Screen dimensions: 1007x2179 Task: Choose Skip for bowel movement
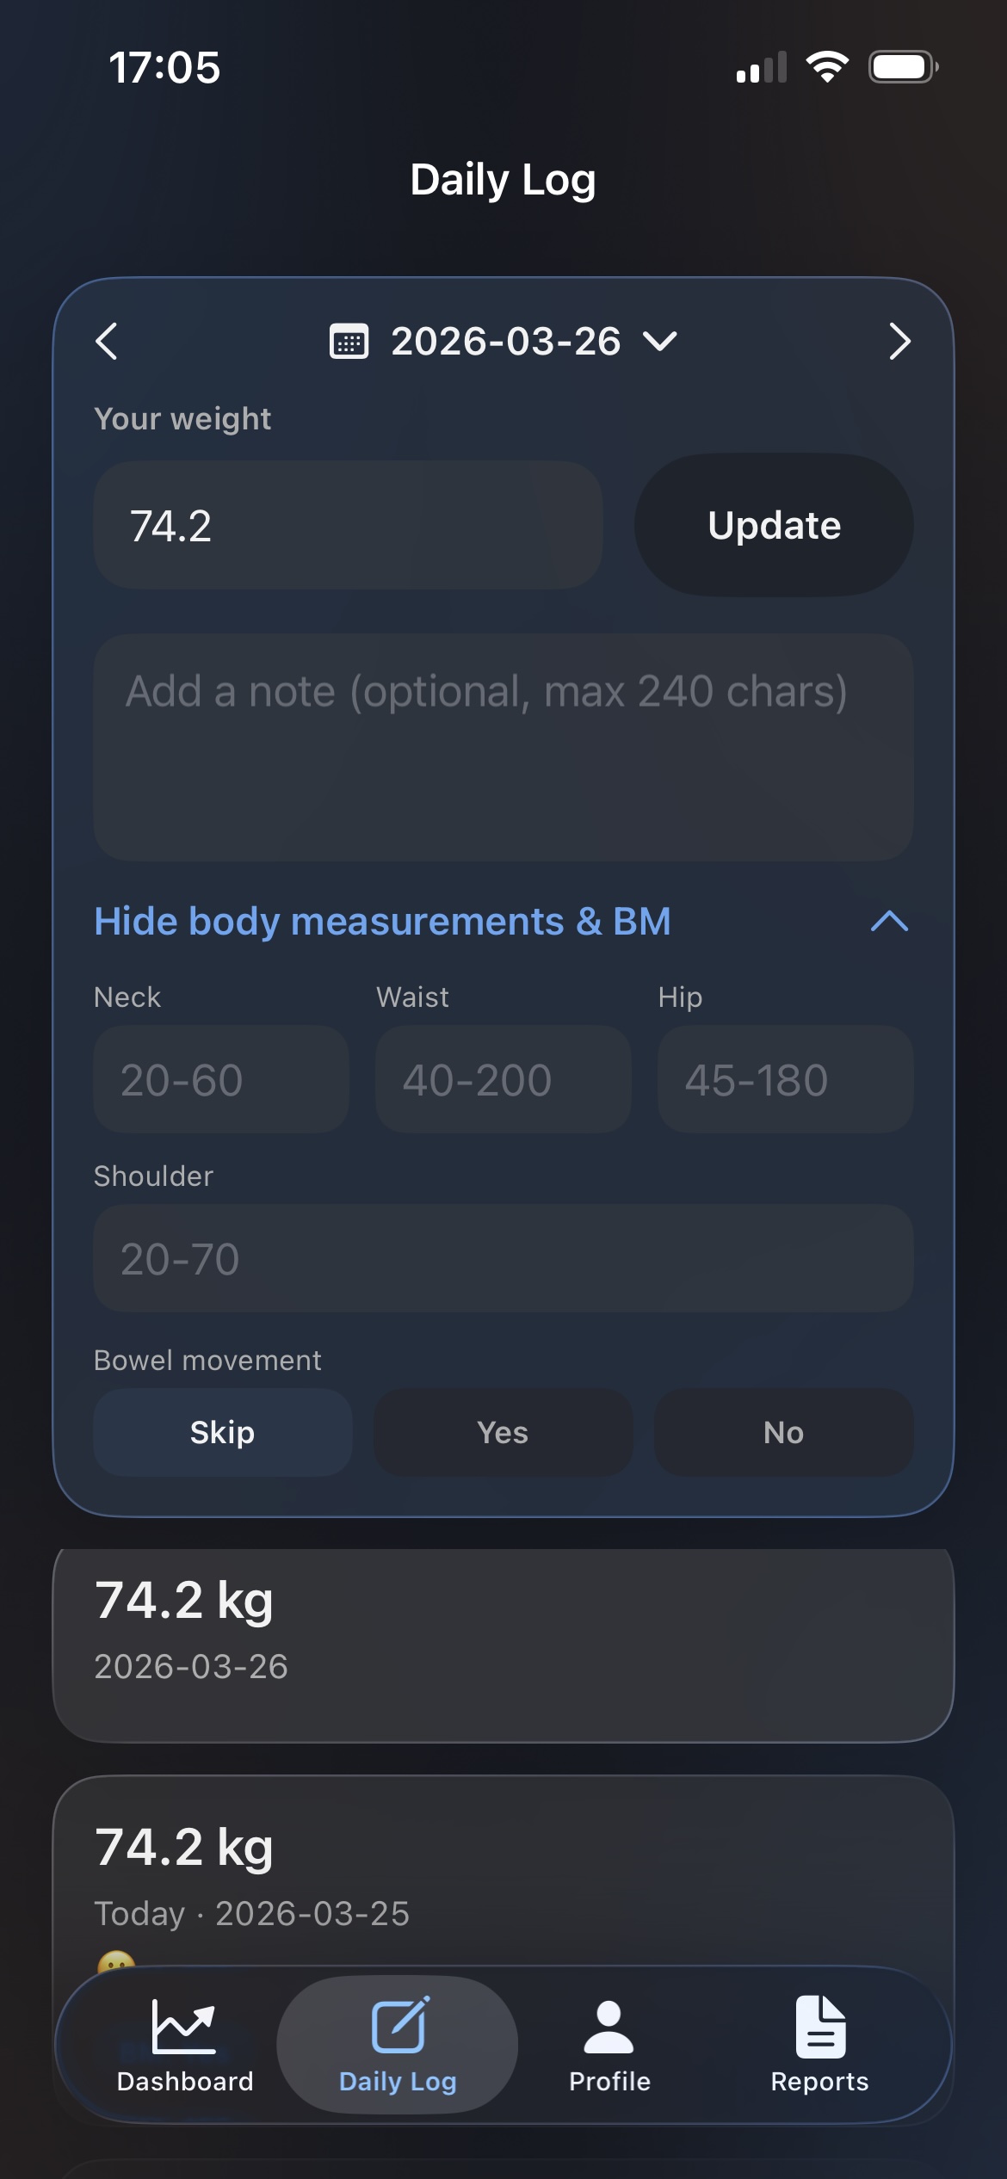(x=222, y=1431)
